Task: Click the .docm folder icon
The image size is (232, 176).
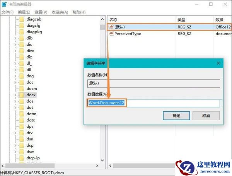Action: tap(22, 89)
